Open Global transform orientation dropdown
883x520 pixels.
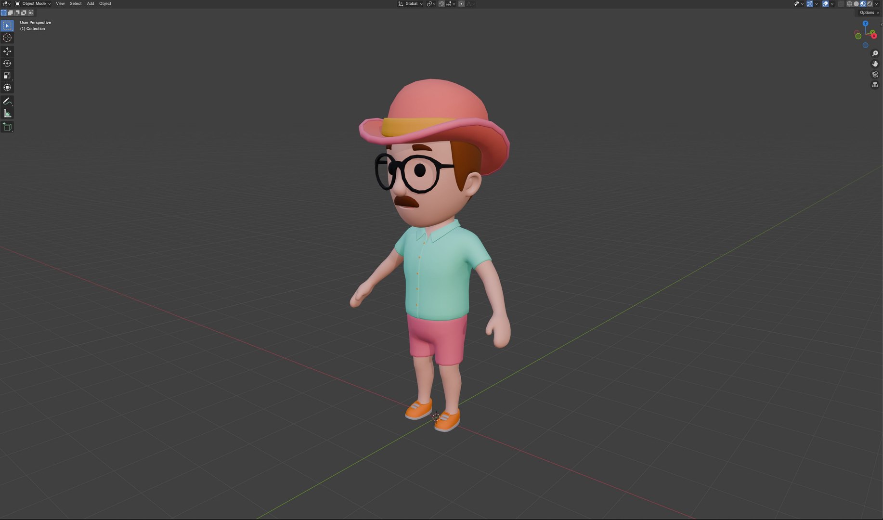click(410, 4)
